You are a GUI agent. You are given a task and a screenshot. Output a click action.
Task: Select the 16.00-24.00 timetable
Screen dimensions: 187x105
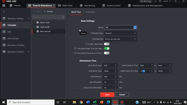point(49,27)
